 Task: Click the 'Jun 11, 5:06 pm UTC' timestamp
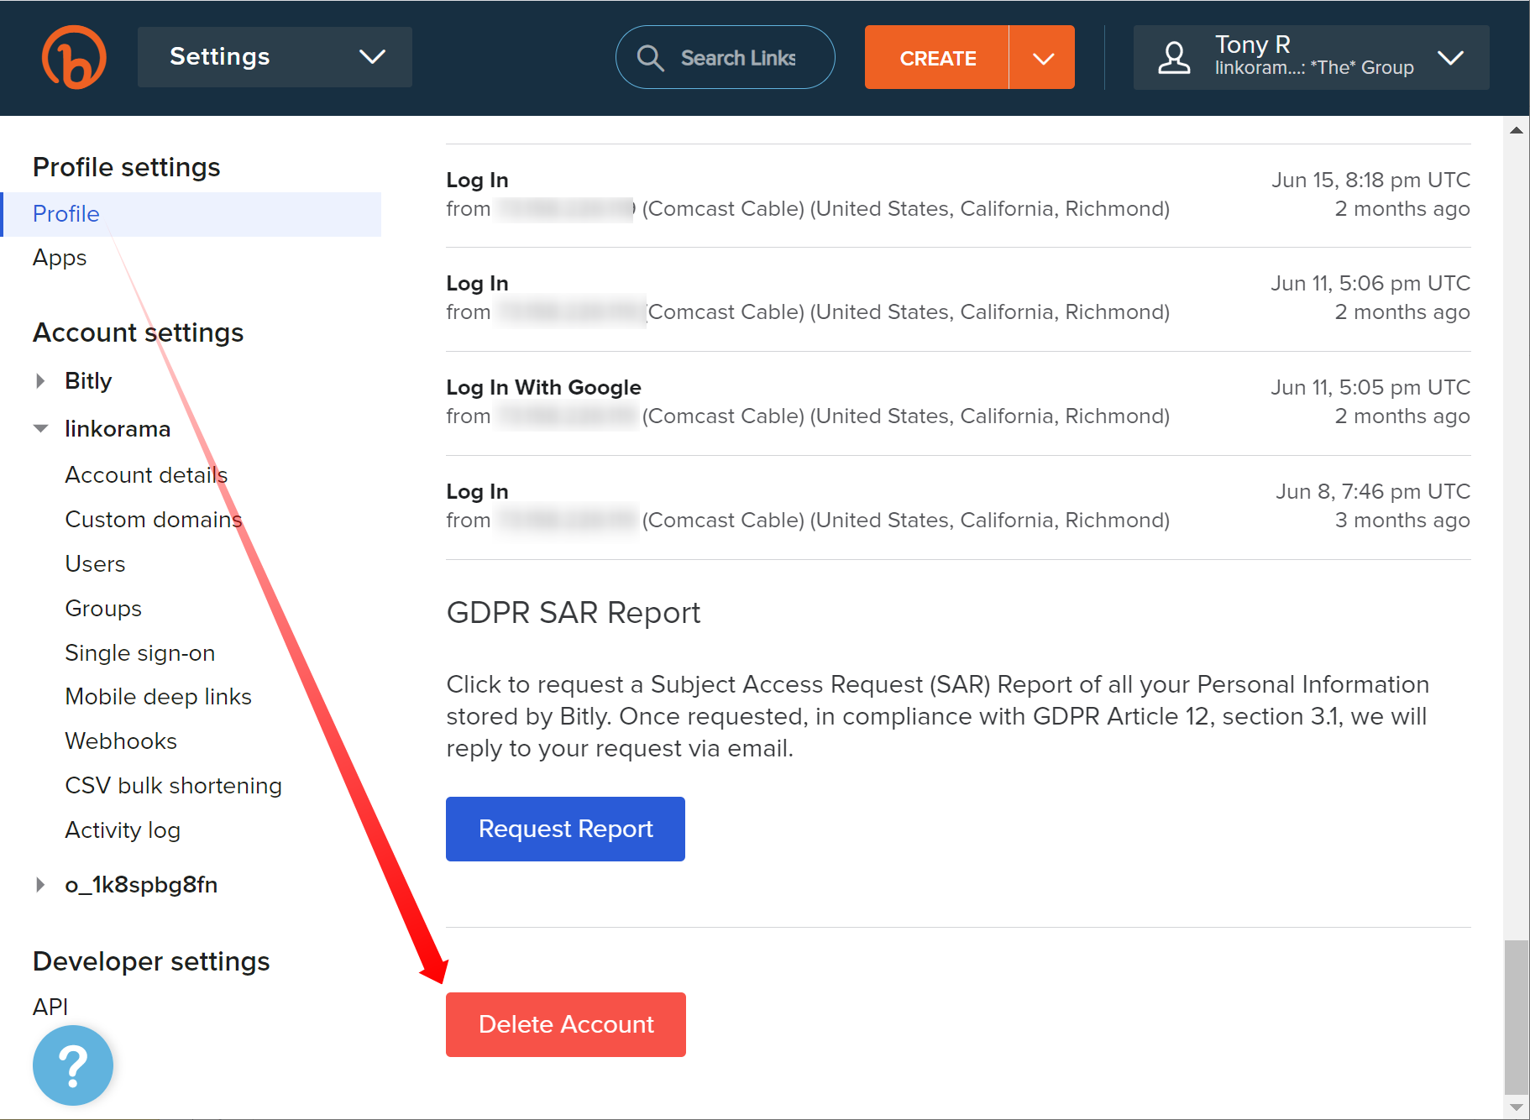tap(1370, 283)
